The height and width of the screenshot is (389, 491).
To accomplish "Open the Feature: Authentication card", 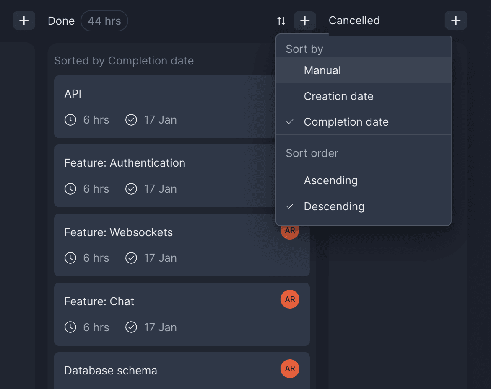I will click(x=165, y=176).
